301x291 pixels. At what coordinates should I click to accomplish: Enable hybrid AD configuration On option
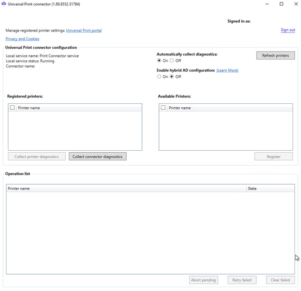point(159,76)
